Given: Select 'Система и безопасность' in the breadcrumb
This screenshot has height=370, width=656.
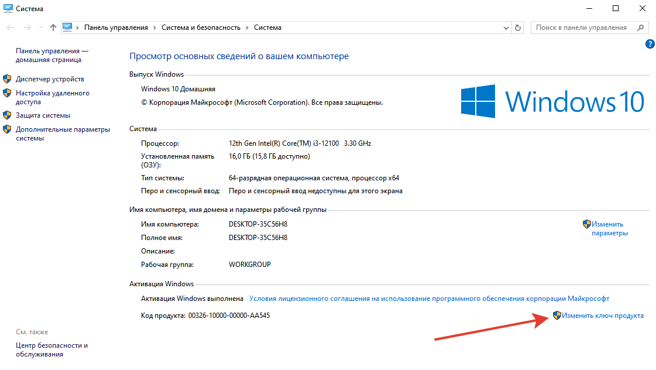Looking at the screenshot, I should click(x=201, y=28).
